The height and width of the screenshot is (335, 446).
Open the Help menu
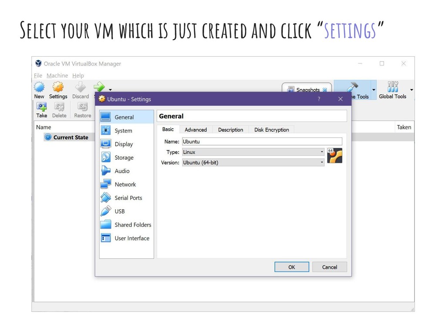[x=78, y=75]
